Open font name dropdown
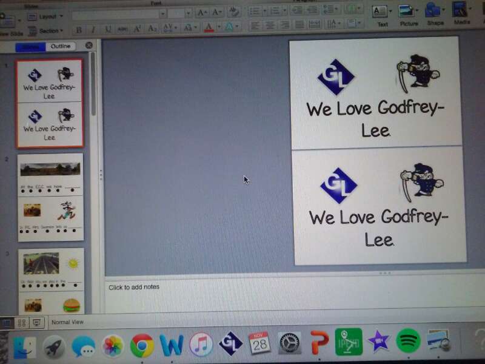The image size is (485, 364). (x=162, y=14)
